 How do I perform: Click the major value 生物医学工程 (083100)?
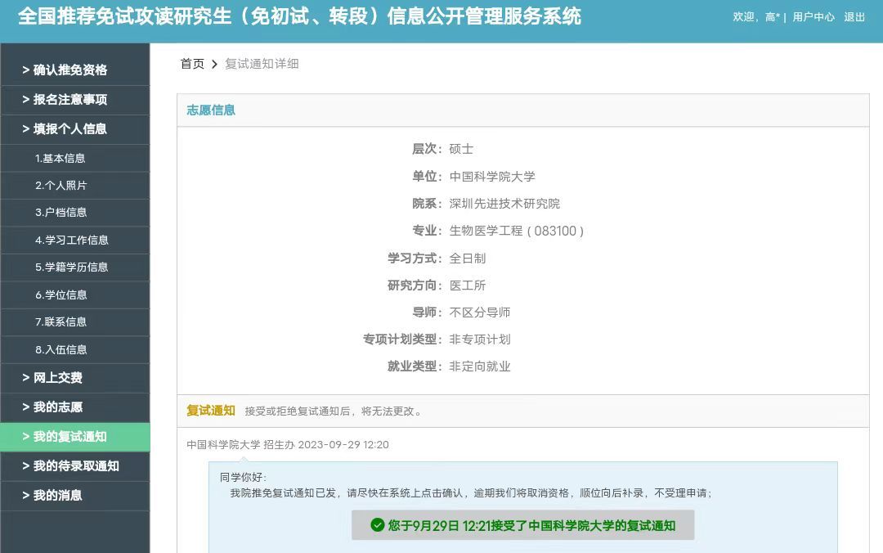point(517,231)
